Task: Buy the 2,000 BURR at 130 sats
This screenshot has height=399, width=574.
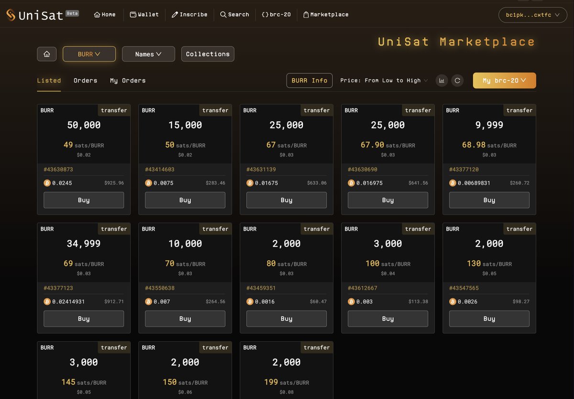Action: pos(489,319)
